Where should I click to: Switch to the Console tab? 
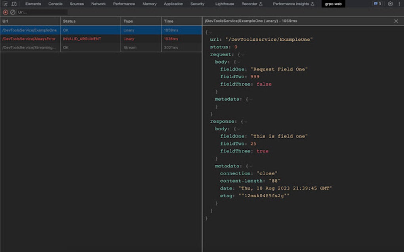click(x=55, y=4)
